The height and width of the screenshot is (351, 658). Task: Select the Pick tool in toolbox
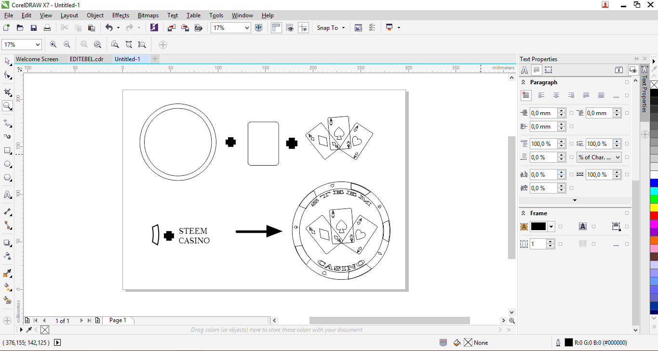[7, 61]
